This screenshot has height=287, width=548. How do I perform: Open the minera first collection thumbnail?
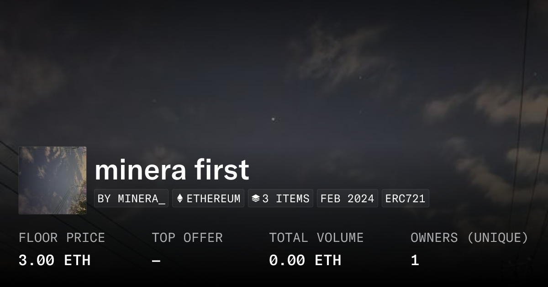[53, 180]
